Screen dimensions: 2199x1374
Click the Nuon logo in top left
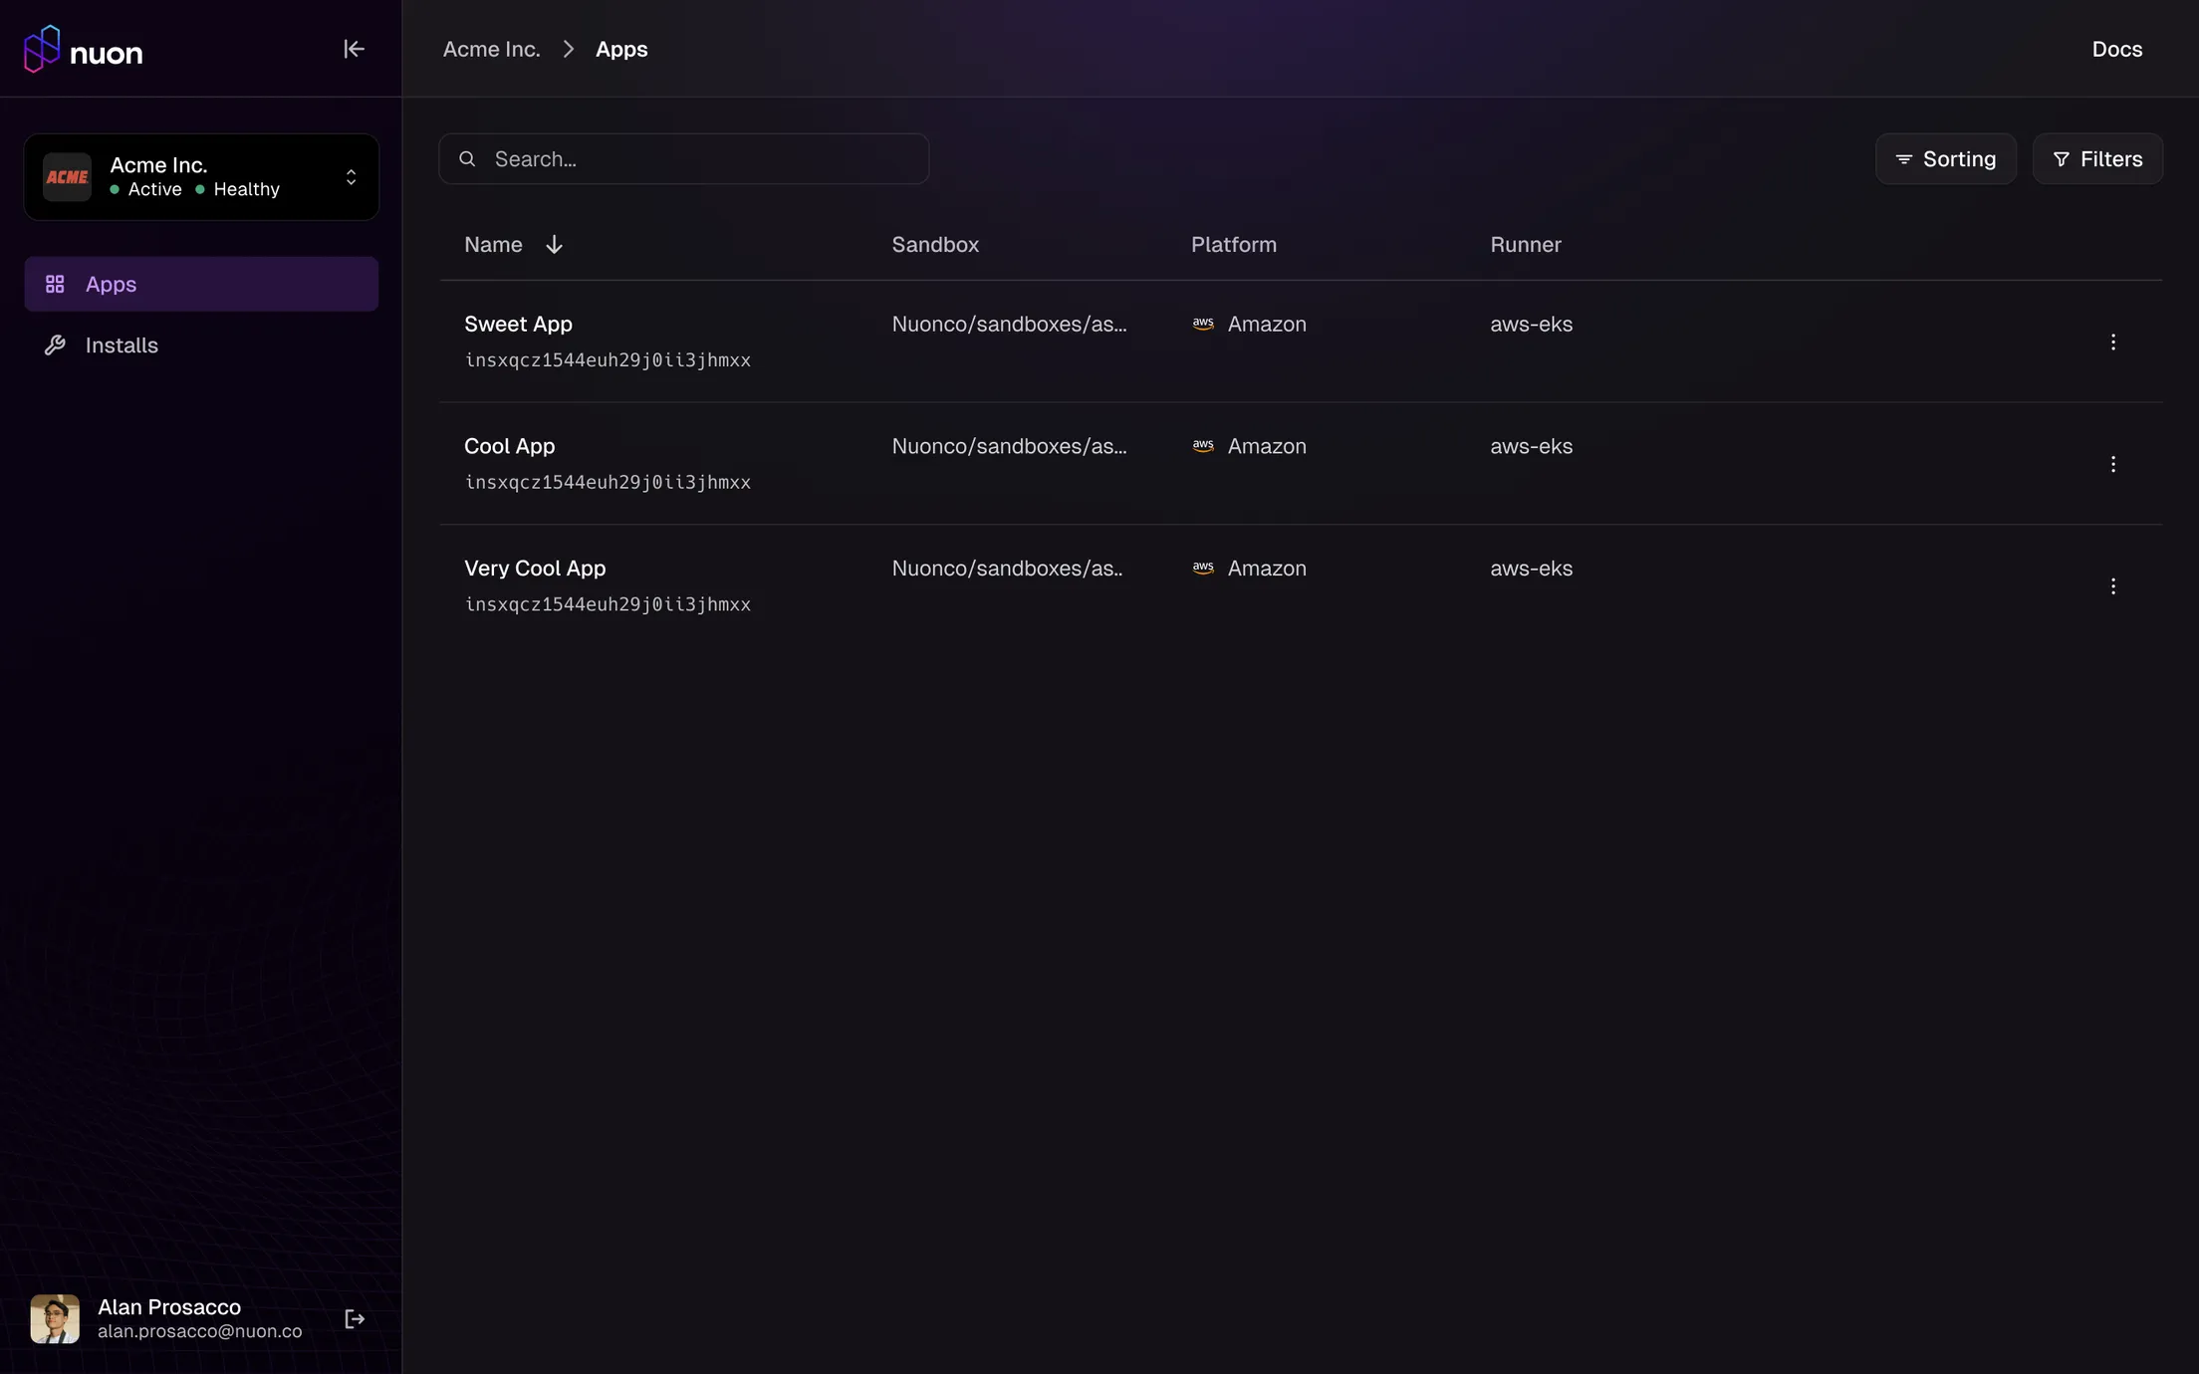click(x=84, y=48)
